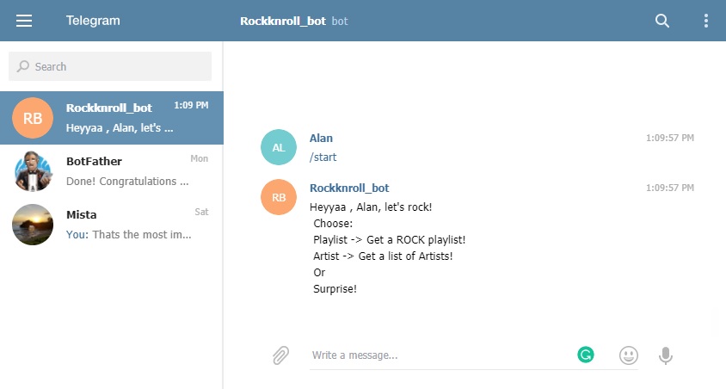The height and width of the screenshot is (389, 726).
Task: Click the Alan sender name
Action: click(x=322, y=138)
